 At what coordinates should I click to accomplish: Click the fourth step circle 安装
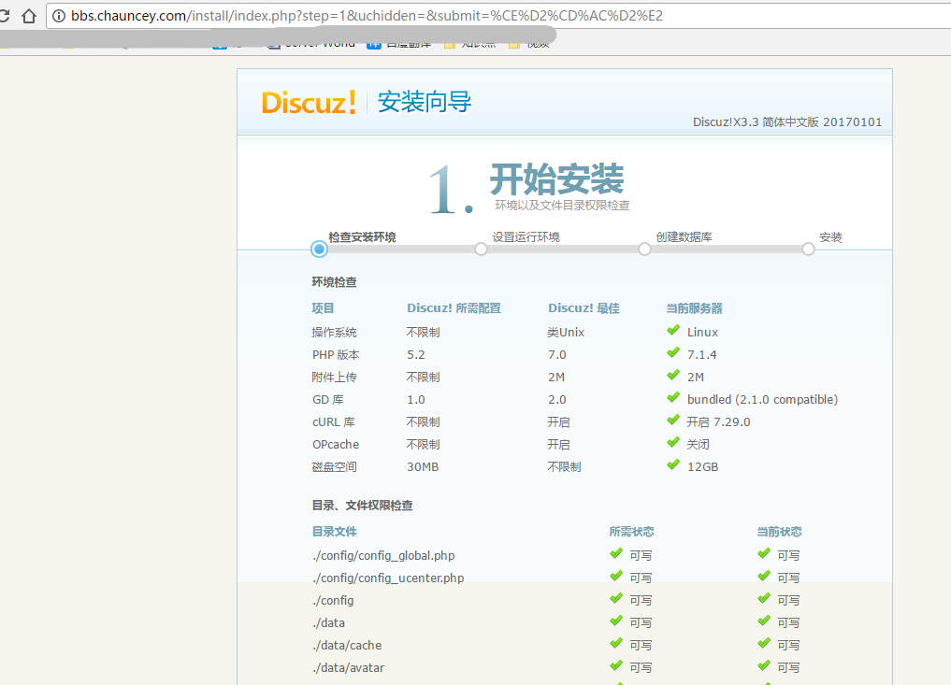(809, 250)
